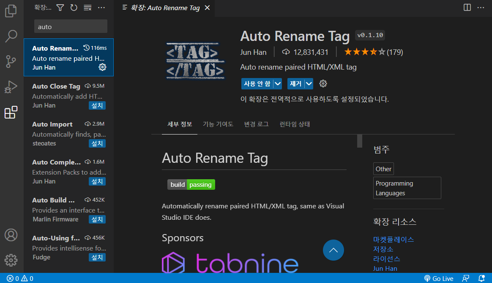
Task: Install the Auto Complete Tag extension
Action: tap(97, 181)
